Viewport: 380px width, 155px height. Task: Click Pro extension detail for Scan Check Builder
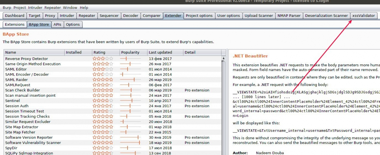click(x=197, y=90)
